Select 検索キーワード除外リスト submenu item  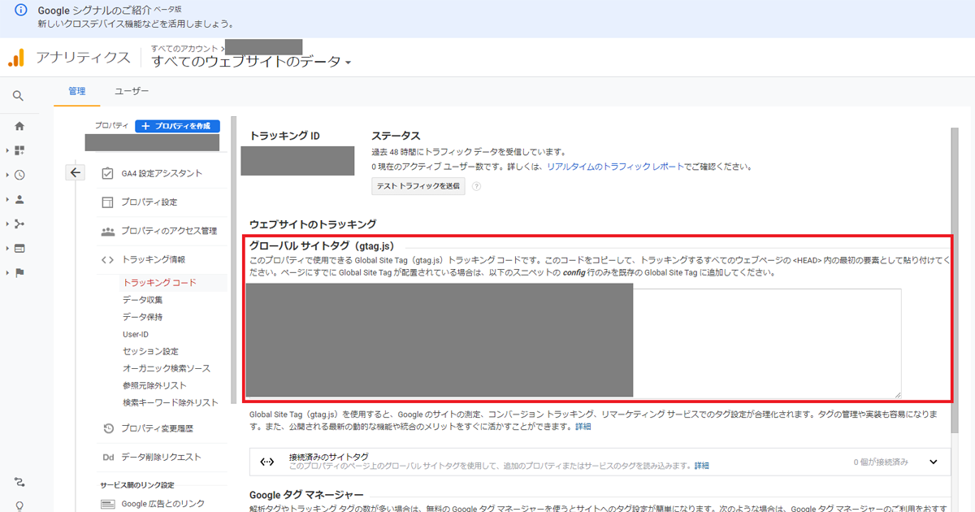[x=170, y=402]
